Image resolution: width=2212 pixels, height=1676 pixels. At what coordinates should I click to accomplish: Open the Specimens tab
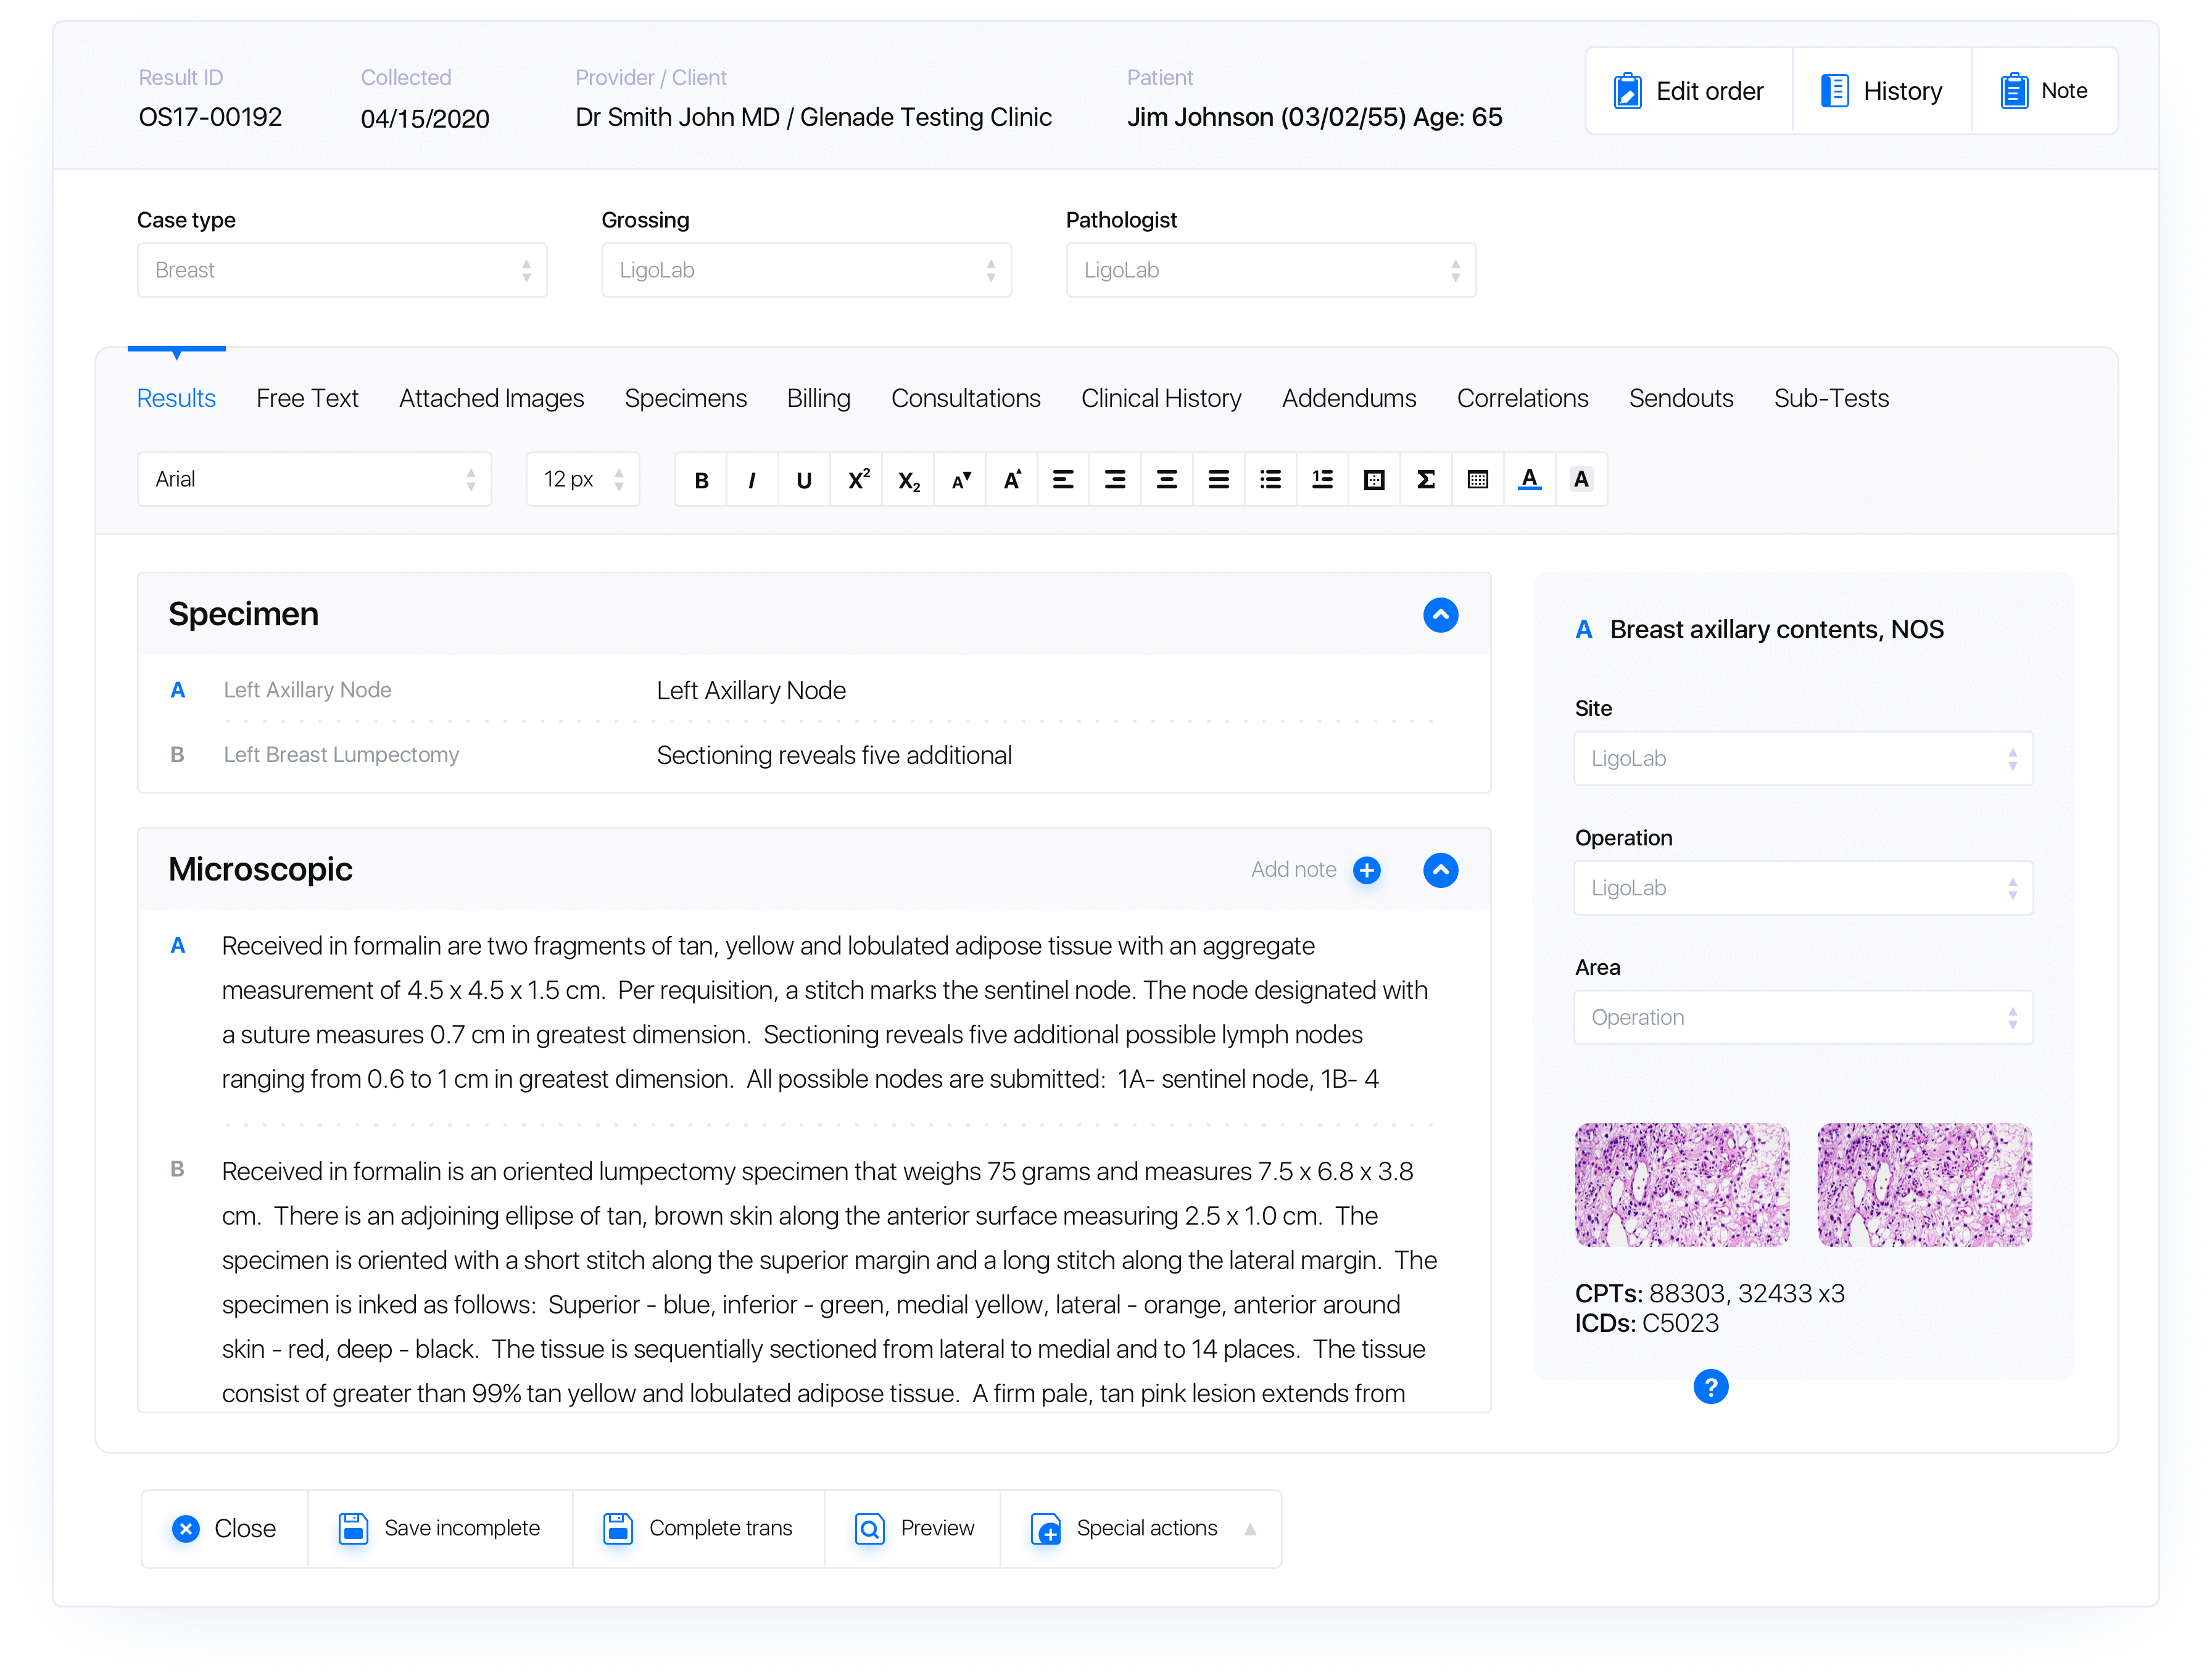tap(686, 399)
